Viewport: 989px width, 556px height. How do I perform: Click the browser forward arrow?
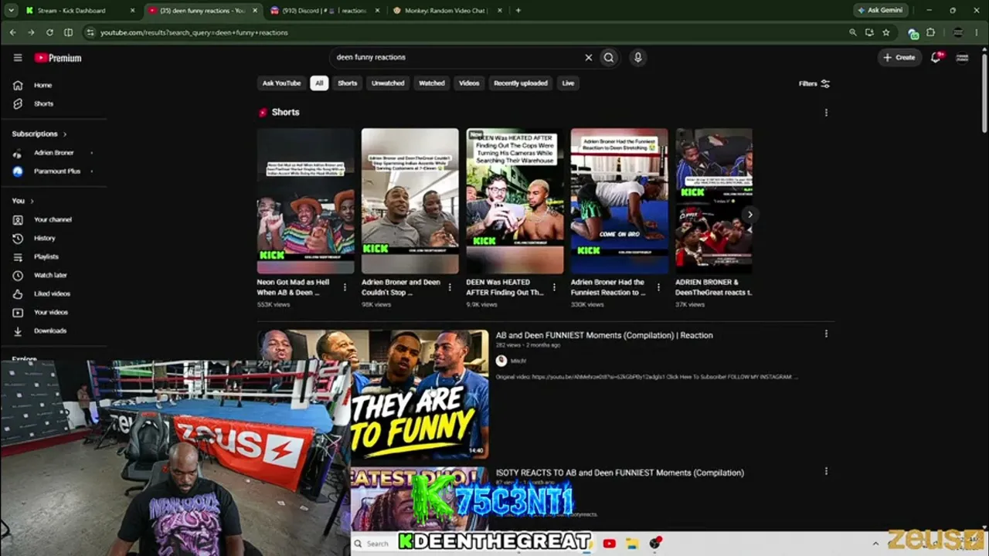(31, 32)
